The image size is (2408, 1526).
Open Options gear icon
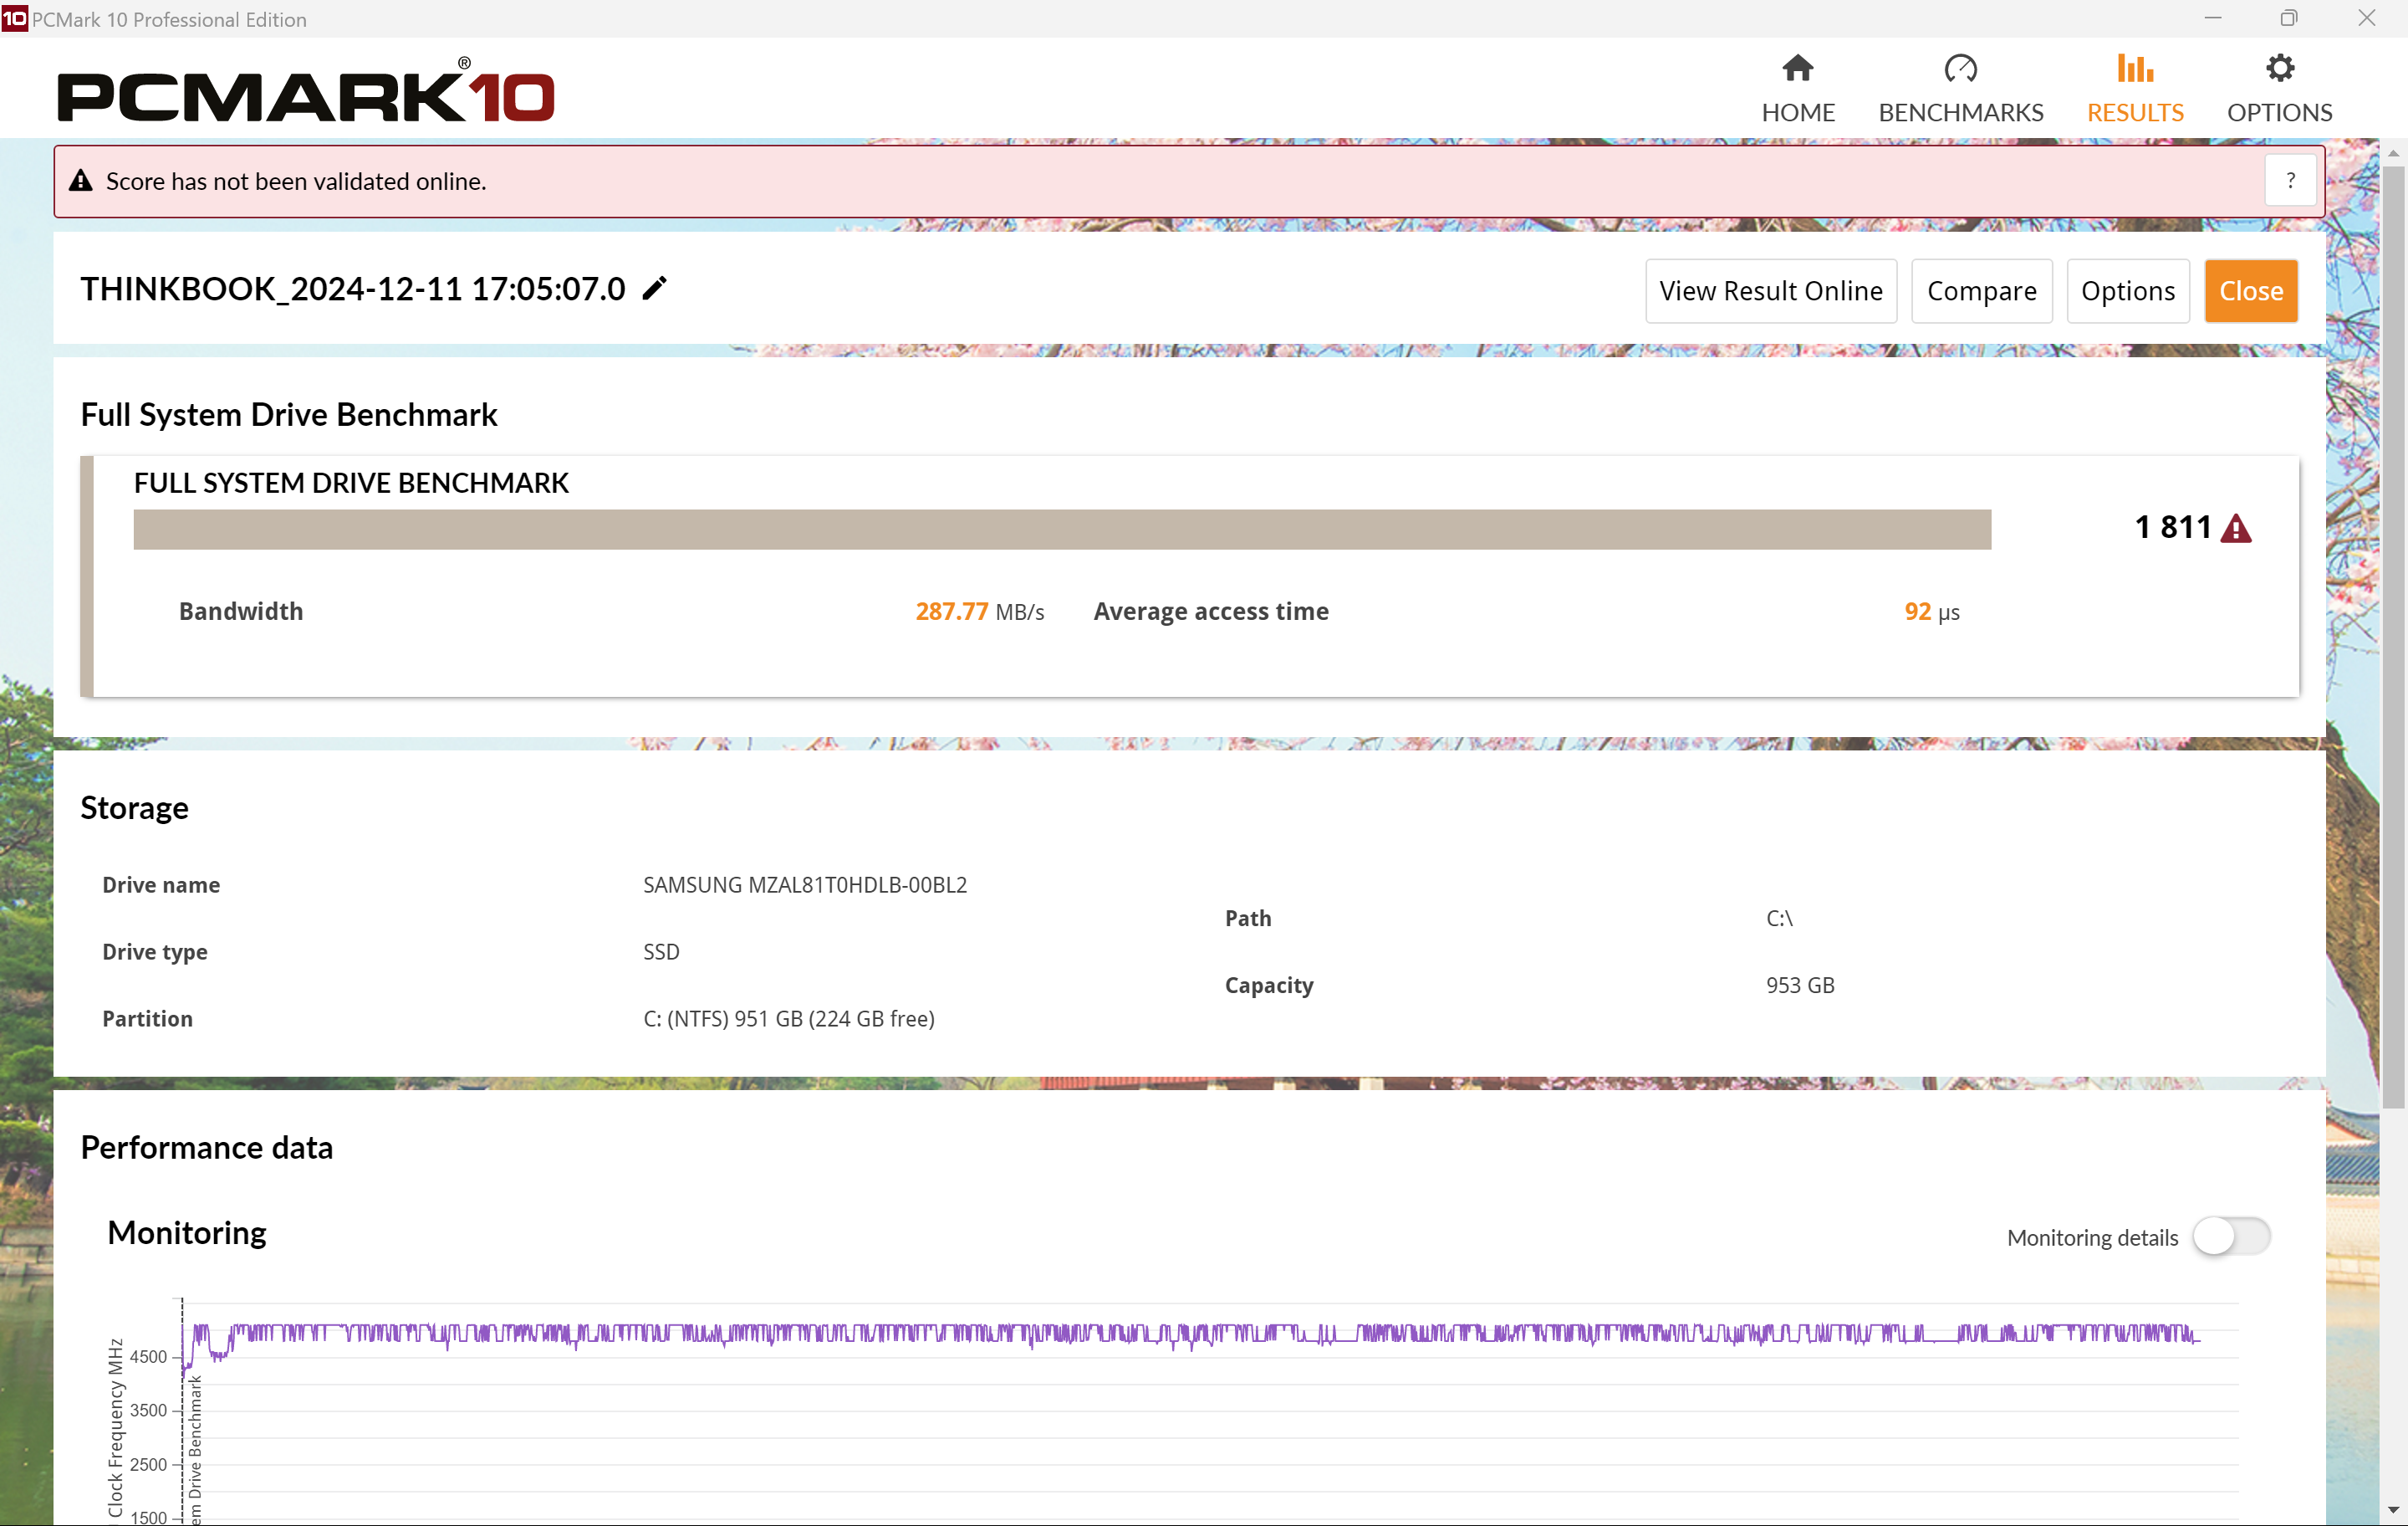(2278, 68)
